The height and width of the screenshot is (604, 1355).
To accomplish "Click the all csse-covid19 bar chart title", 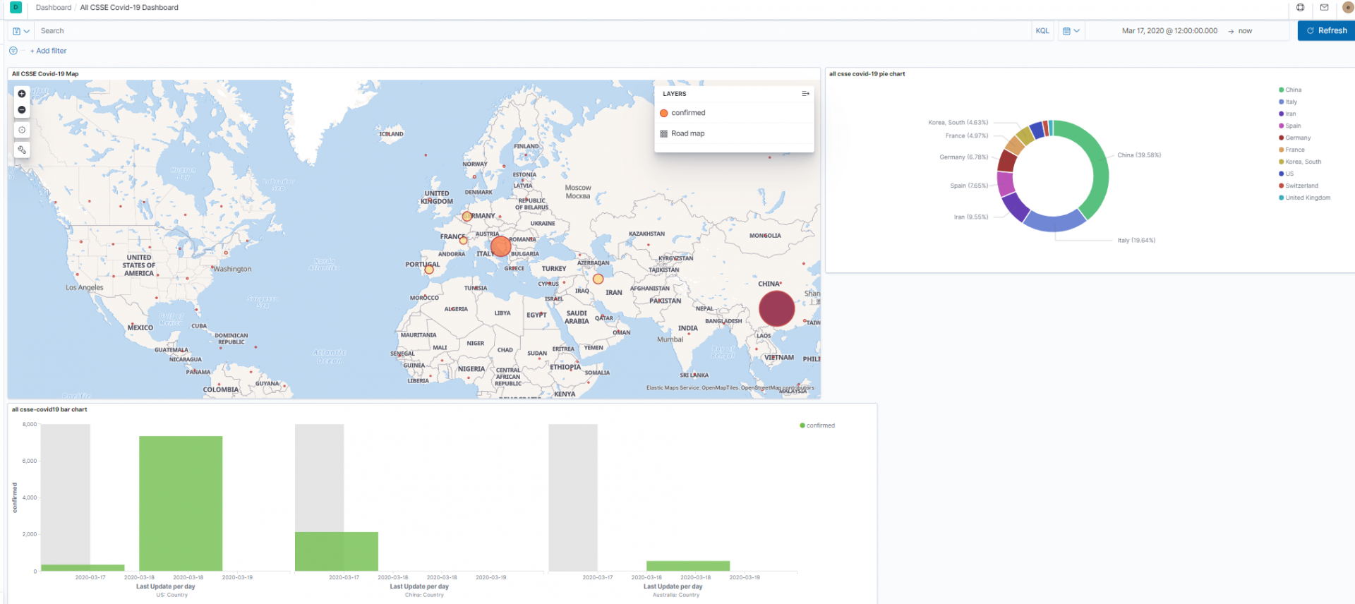I will (x=49, y=409).
